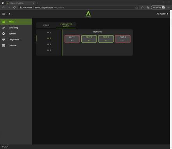Click the Not syncing profile button
The image size is (172, 149).
click(x=158, y=7)
